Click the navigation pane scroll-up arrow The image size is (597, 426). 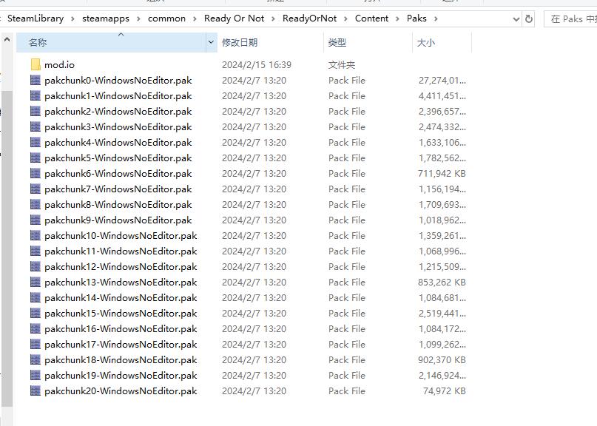(x=7, y=39)
